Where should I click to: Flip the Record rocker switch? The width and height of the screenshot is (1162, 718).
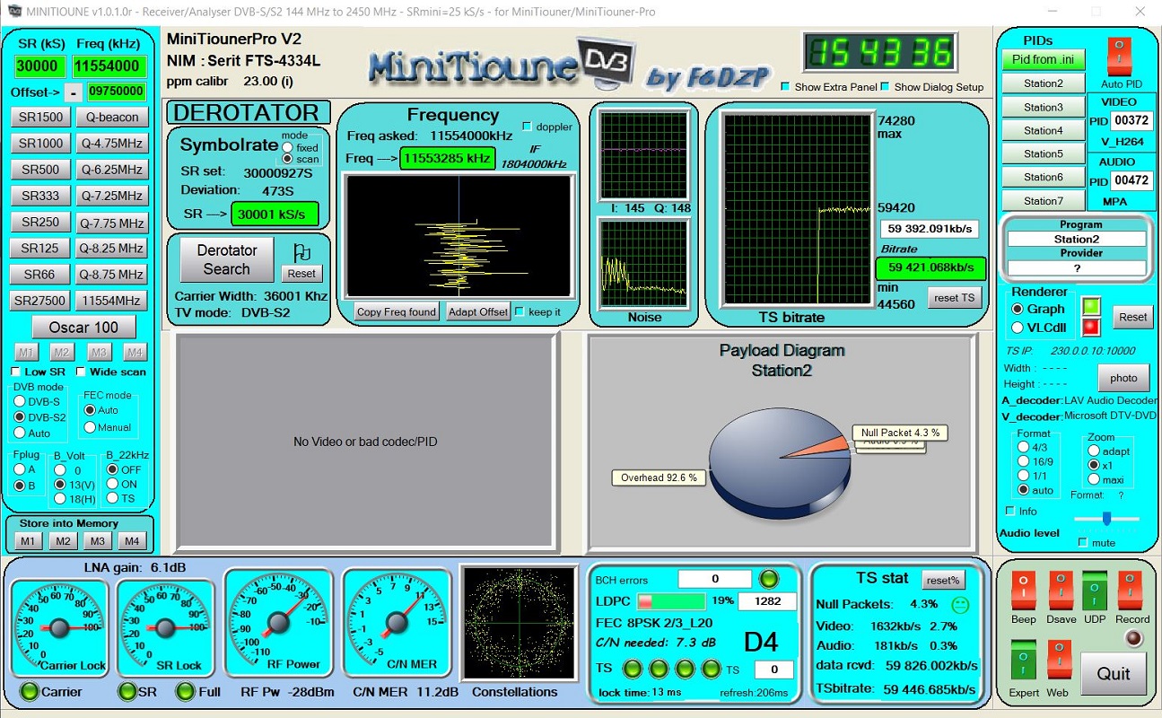click(1131, 591)
